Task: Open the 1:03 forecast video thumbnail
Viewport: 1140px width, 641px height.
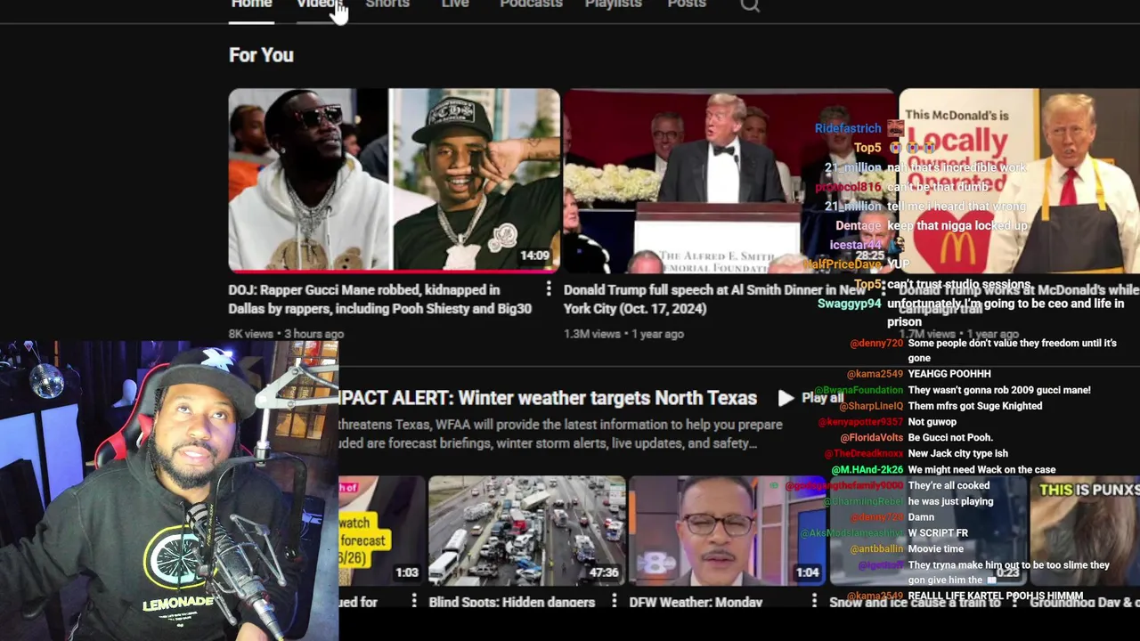Action: point(382,531)
